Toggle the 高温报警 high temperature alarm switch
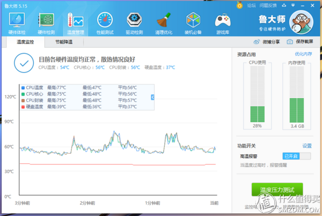The width and height of the screenshot is (322, 216). 297,156
